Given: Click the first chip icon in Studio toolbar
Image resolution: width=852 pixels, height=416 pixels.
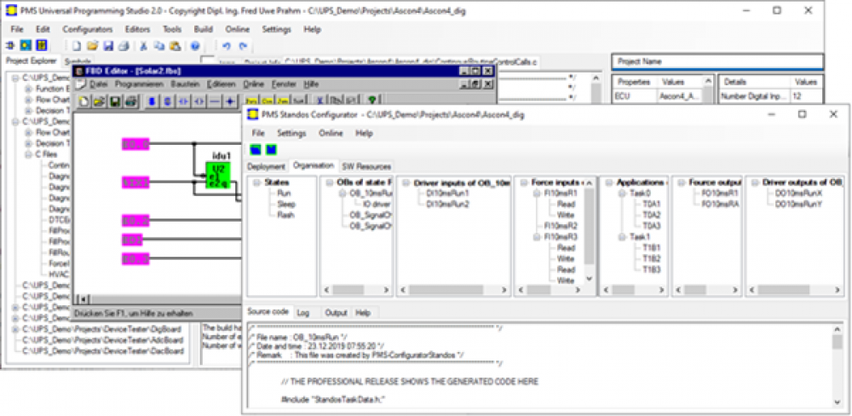Looking at the screenshot, I should 9,45.
